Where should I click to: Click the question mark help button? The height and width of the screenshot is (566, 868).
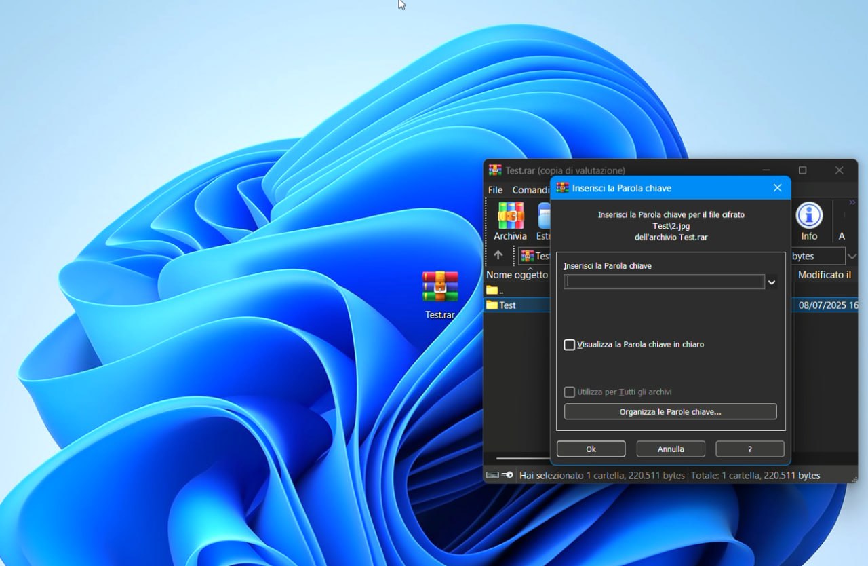[749, 449]
